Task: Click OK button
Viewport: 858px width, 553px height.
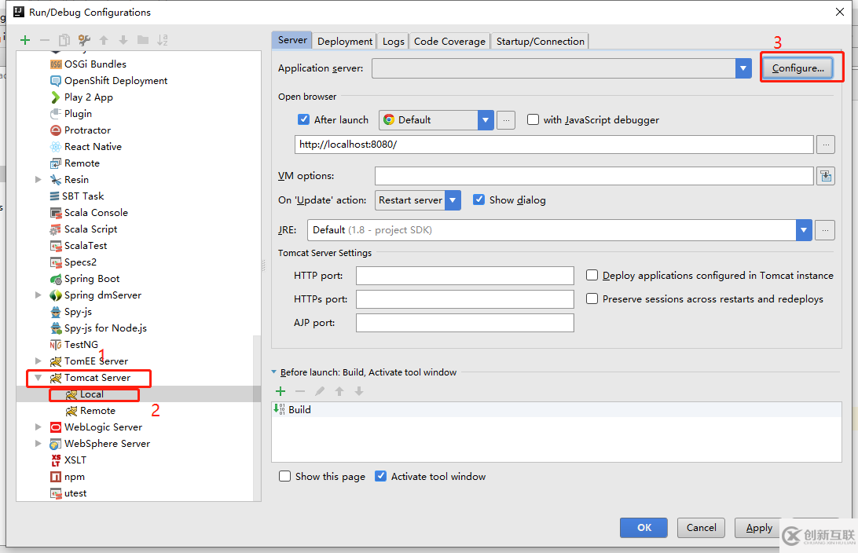Action: (x=644, y=527)
